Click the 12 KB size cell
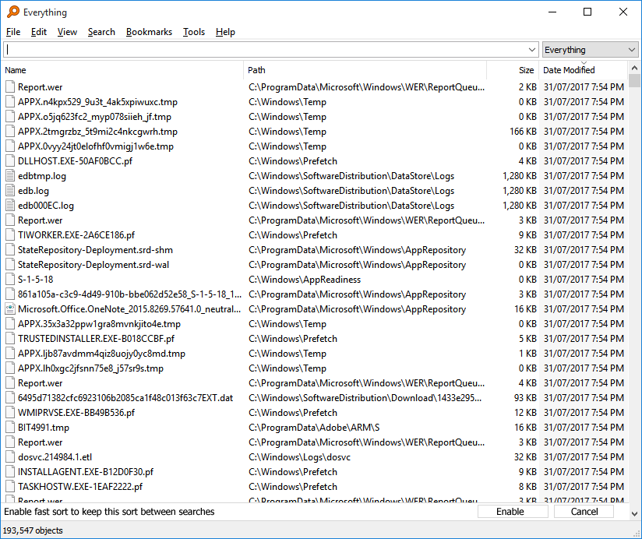The width and height of the screenshot is (642, 539). coord(525,413)
